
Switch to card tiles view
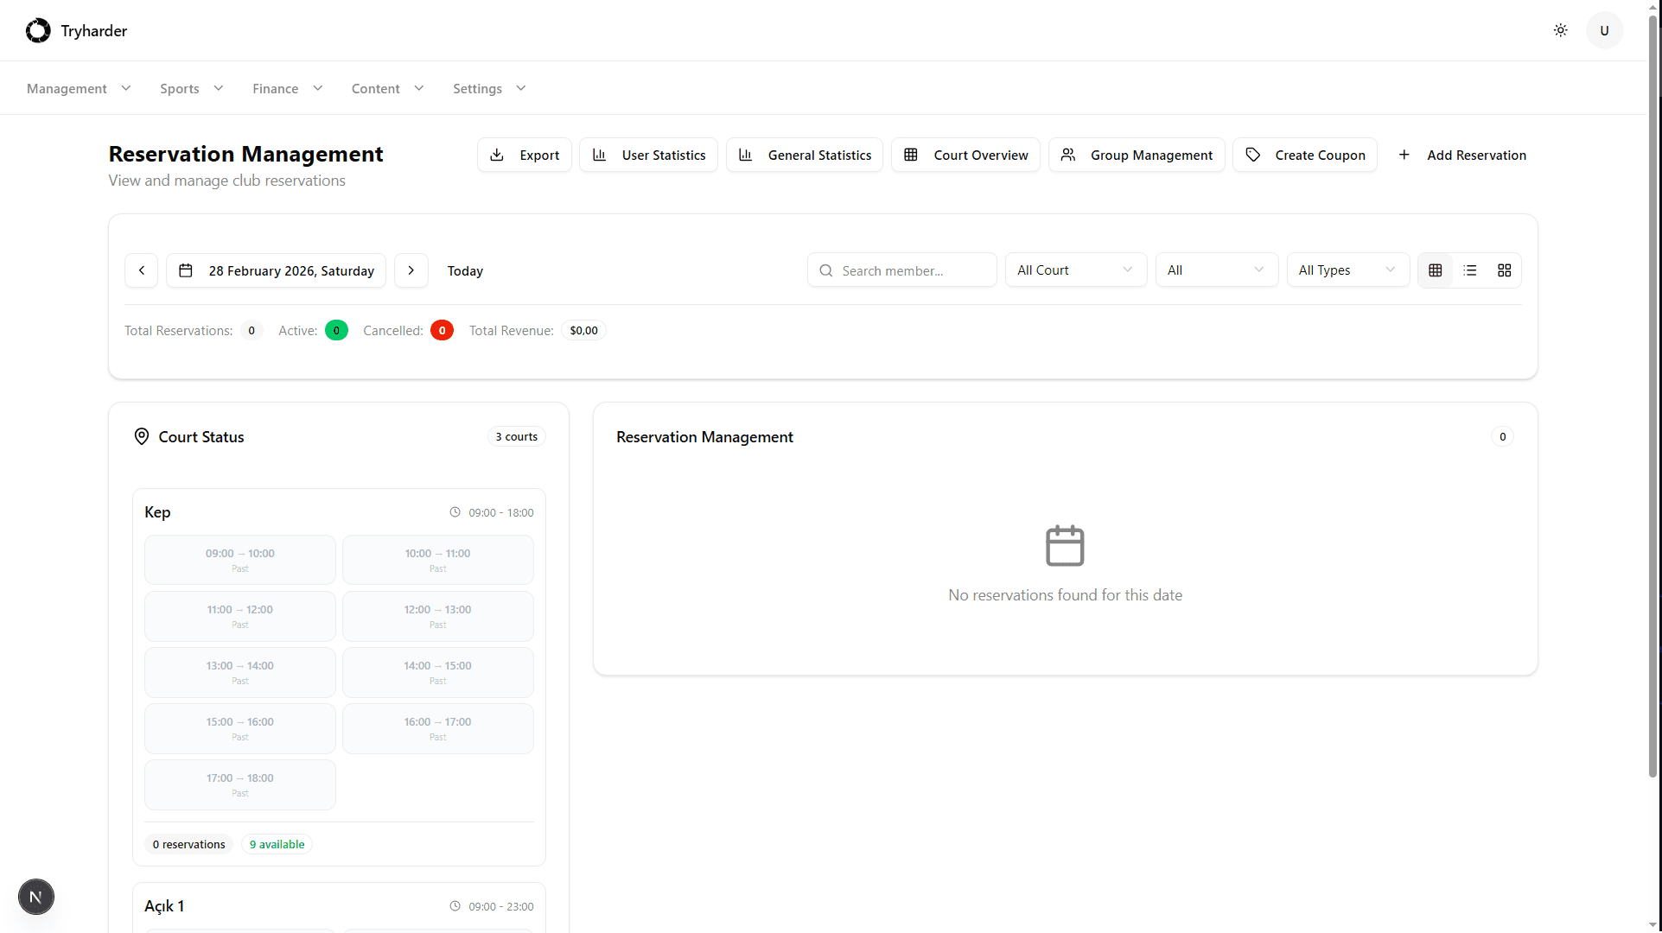tap(1505, 270)
